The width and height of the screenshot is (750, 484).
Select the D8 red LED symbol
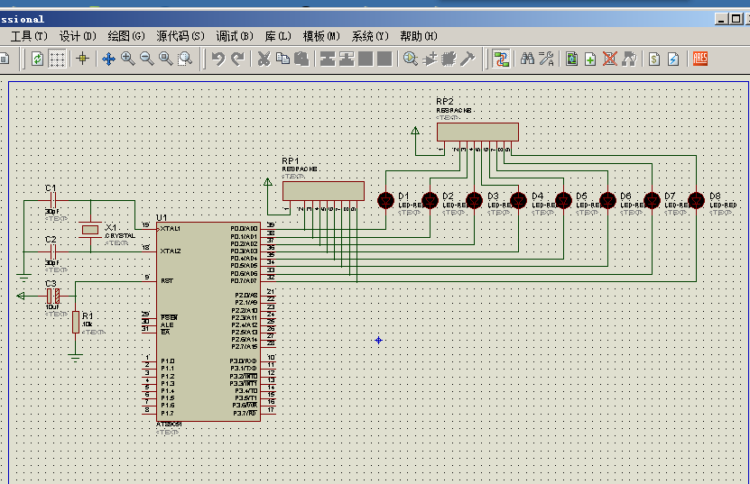[x=697, y=201]
